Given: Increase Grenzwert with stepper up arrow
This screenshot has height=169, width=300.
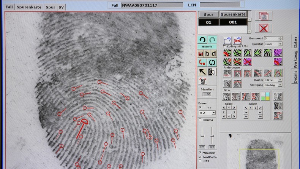Looking at the screenshot, I should click(280, 37).
